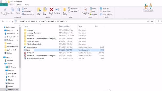
Task: Open recent locations dropdown arrow
Action: pos(10,21)
